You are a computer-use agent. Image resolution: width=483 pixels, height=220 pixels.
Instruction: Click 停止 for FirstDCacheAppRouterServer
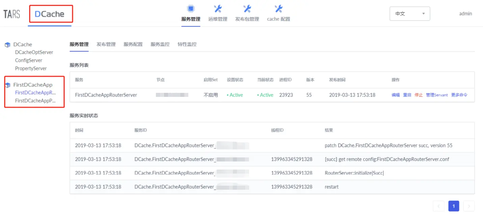419,95
